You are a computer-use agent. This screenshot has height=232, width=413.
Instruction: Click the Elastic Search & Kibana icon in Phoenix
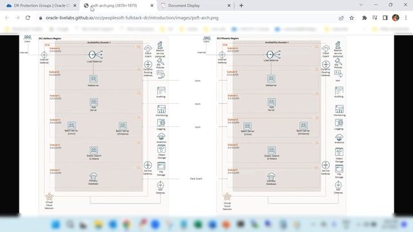(272, 150)
